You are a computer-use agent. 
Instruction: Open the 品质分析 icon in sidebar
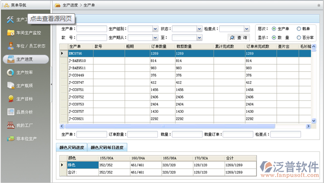11,112
